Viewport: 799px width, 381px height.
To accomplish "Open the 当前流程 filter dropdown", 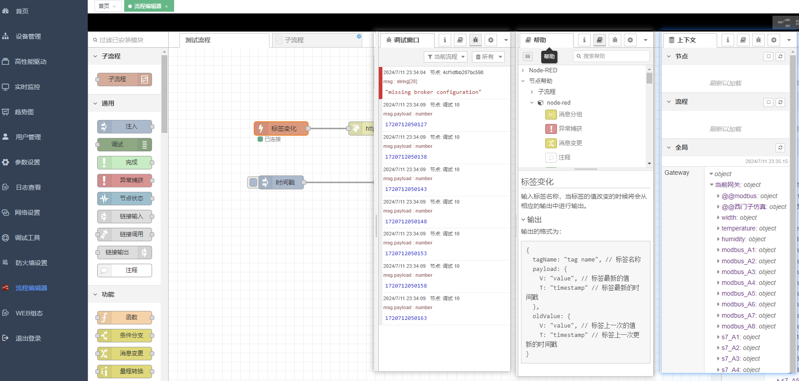I will (x=445, y=57).
